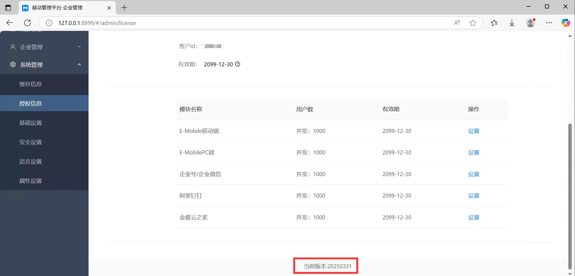
Task: Launch the Copilot icon
Action: point(566,23)
